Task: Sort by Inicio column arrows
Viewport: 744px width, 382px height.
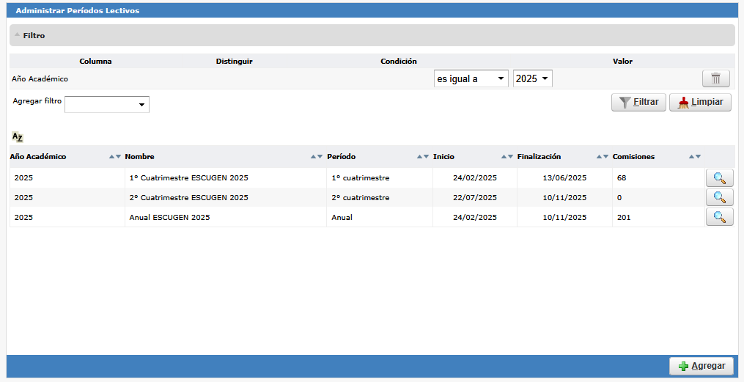Action: [507, 157]
